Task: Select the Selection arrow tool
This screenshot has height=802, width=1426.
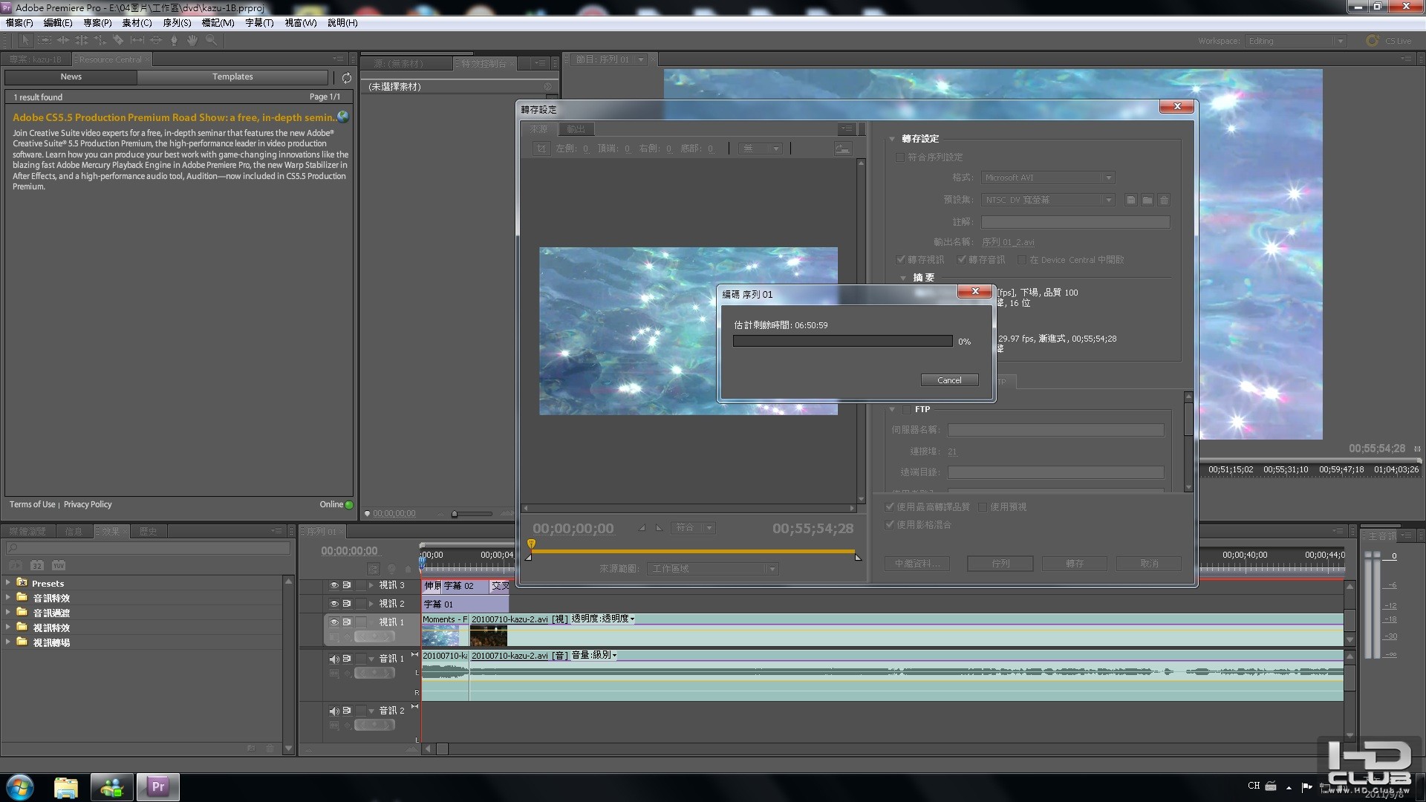Action: coord(25,40)
